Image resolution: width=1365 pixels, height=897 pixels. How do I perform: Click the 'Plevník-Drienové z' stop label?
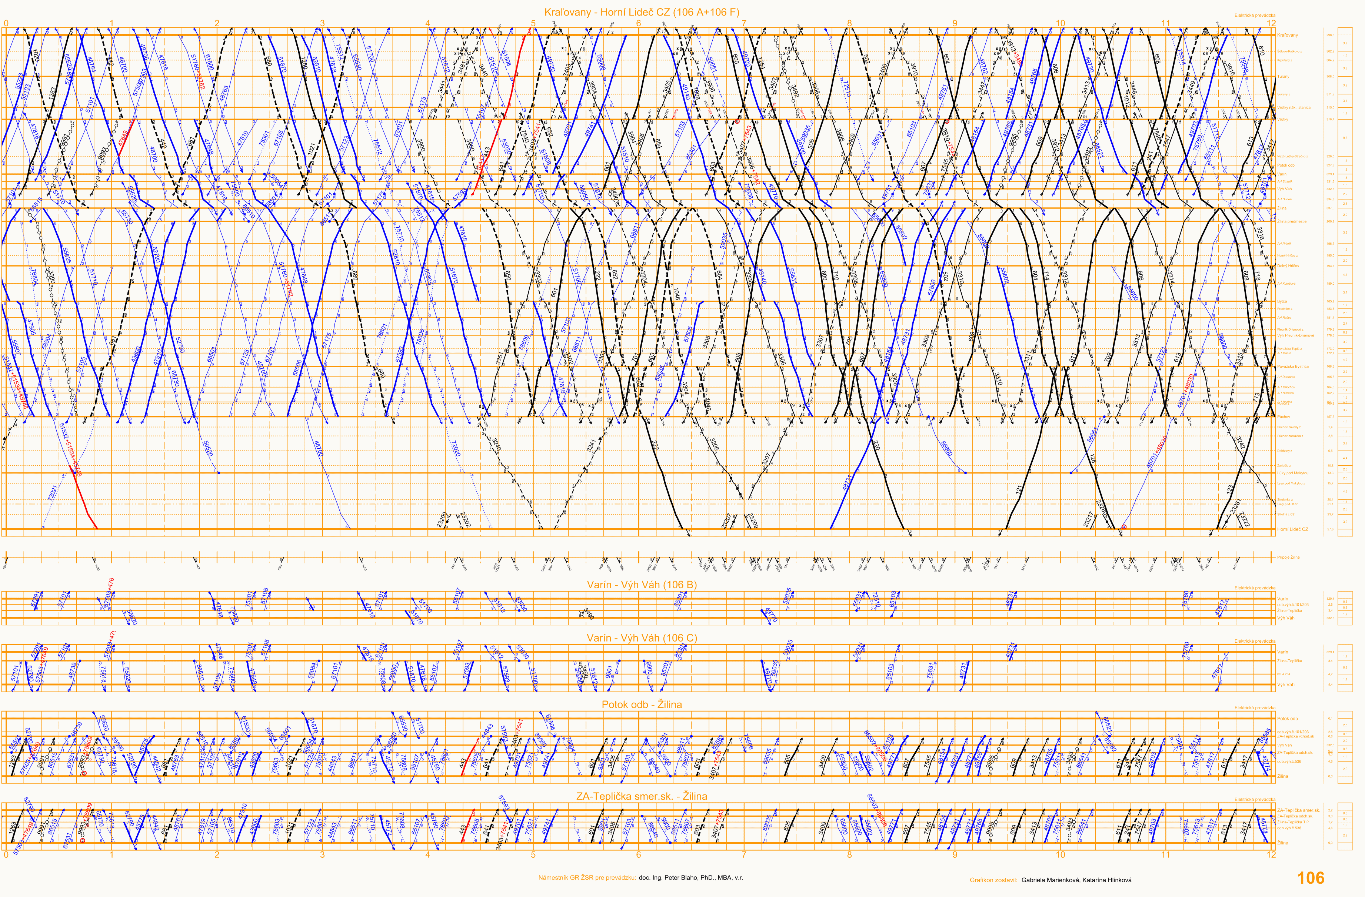[x=1290, y=329]
